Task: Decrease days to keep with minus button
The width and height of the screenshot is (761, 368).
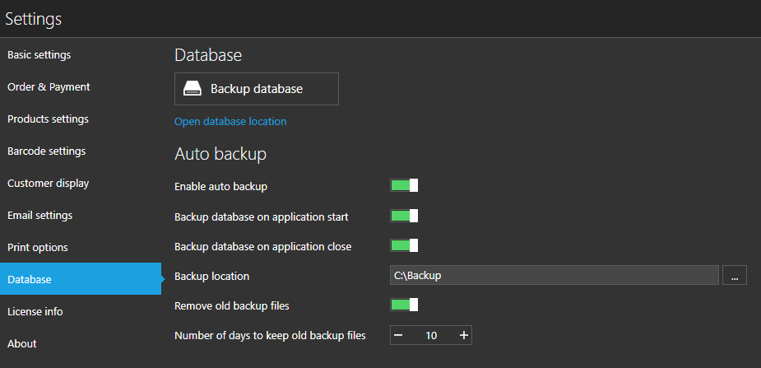Action: [x=398, y=335]
